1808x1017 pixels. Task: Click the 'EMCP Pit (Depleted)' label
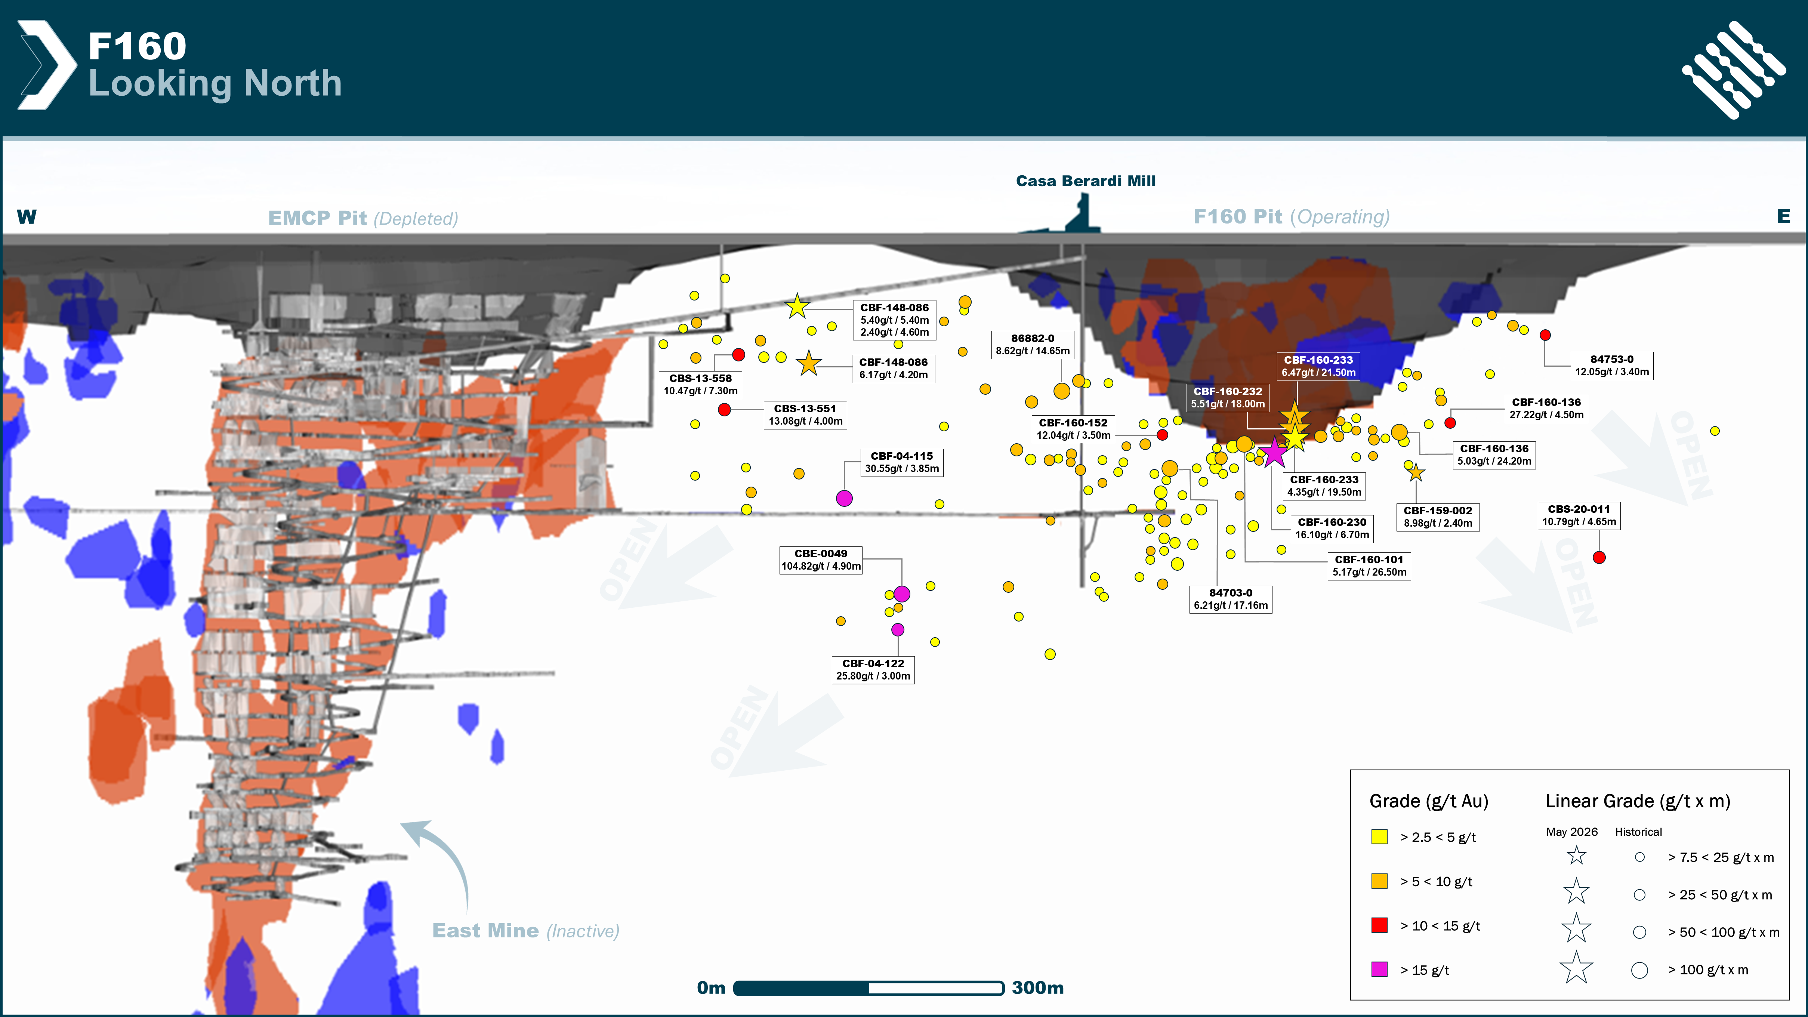click(363, 218)
